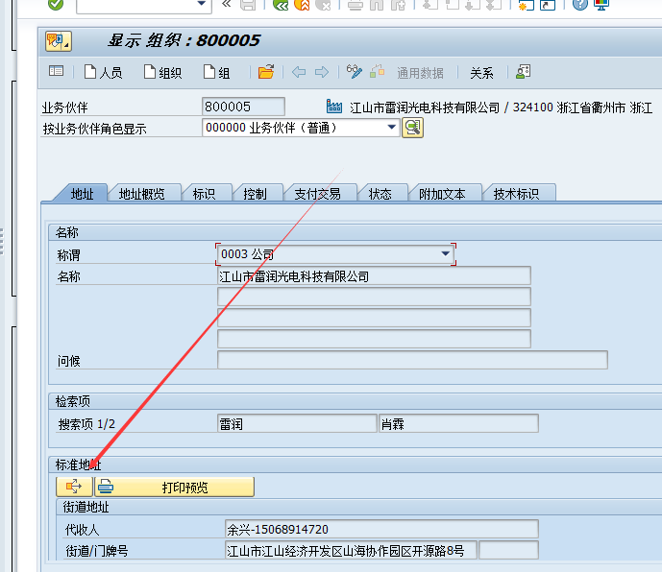Screen dimensions: 662x572
Task: Create a new 人员 (person)
Action: [x=103, y=72]
